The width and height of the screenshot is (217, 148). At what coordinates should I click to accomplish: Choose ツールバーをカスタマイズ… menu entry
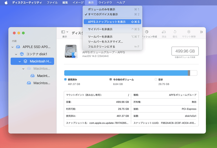click(112, 42)
